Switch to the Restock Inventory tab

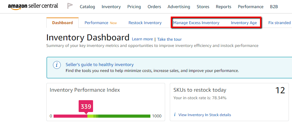pos(145,23)
